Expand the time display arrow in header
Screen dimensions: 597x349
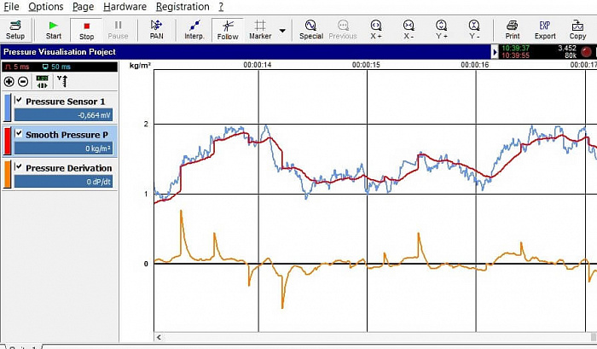coord(496,52)
